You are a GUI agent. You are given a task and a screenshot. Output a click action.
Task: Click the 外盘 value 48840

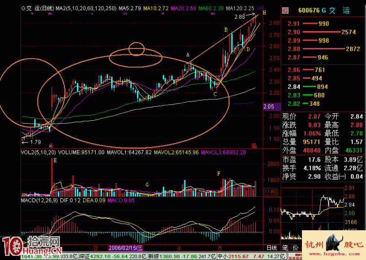click(312, 151)
